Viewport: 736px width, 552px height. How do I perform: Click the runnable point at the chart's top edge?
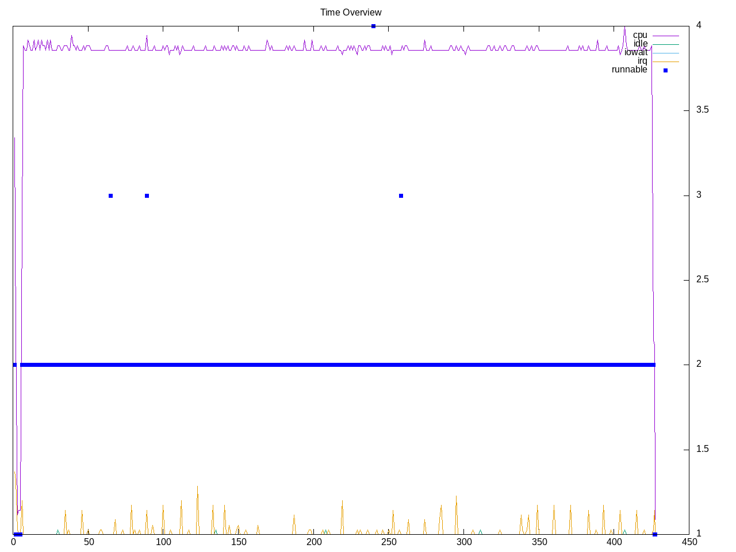point(373,26)
